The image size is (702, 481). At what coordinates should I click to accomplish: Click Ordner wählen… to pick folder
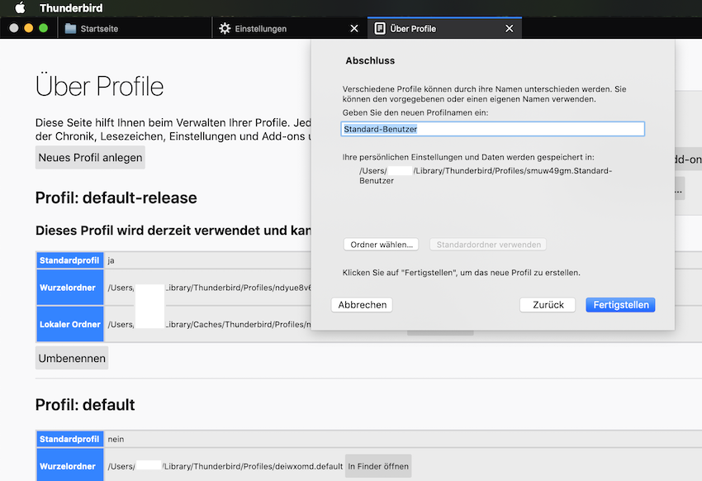point(381,245)
